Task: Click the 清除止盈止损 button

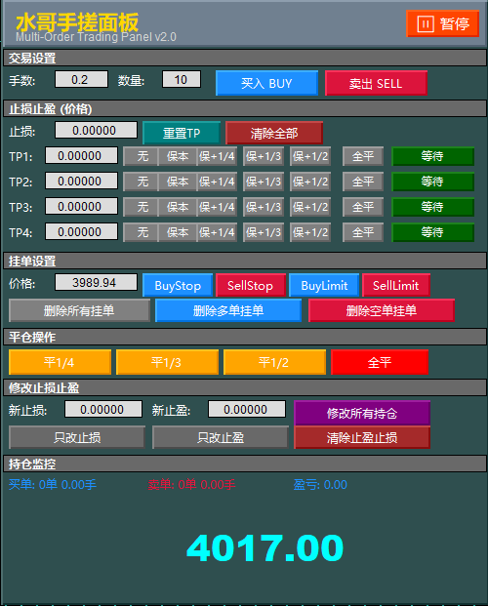Action: click(x=362, y=437)
